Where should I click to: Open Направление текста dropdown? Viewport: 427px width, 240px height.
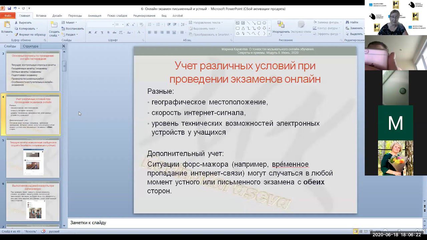[206, 22]
